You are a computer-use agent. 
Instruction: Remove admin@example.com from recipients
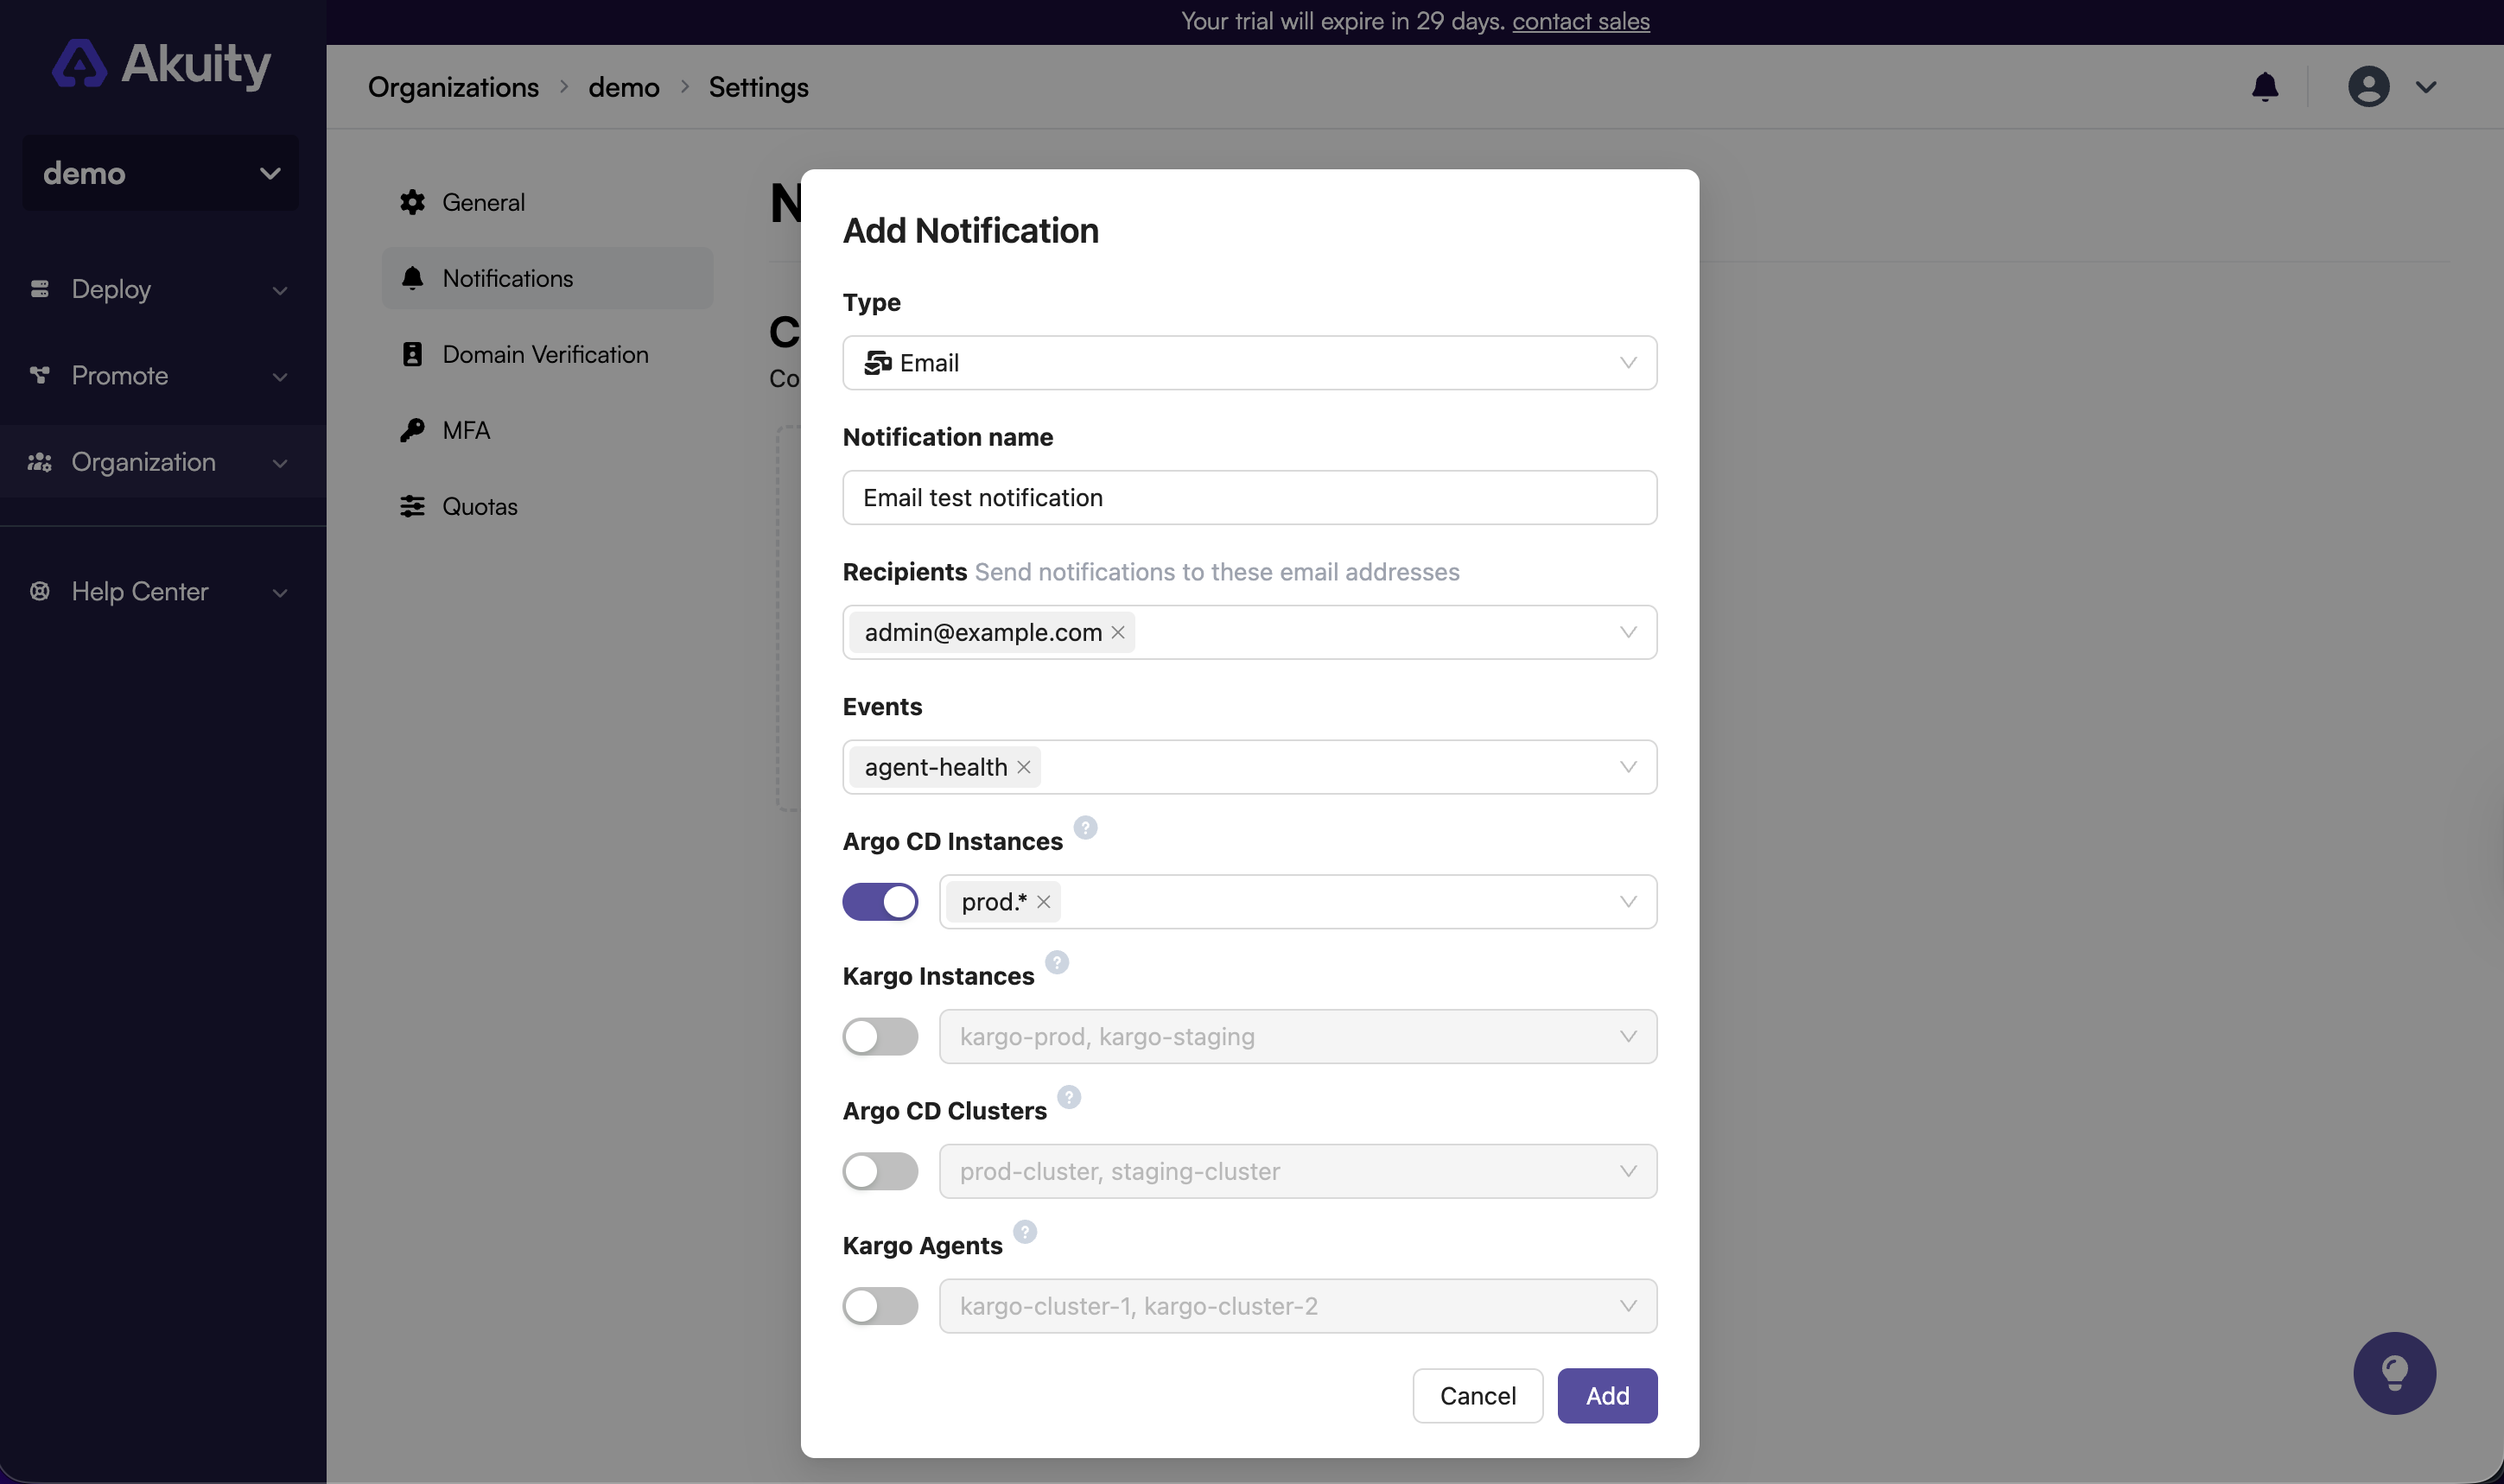[x=1117, y=632]
